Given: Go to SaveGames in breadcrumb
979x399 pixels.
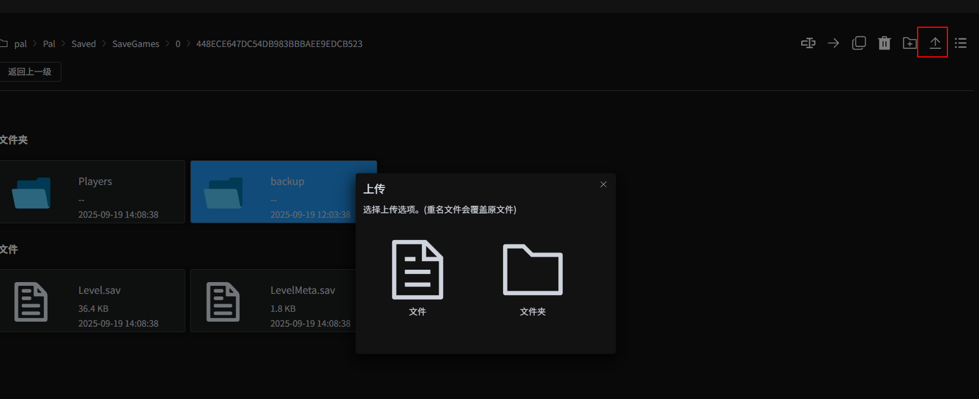Looking at the screenshot, I should point(136,44).
